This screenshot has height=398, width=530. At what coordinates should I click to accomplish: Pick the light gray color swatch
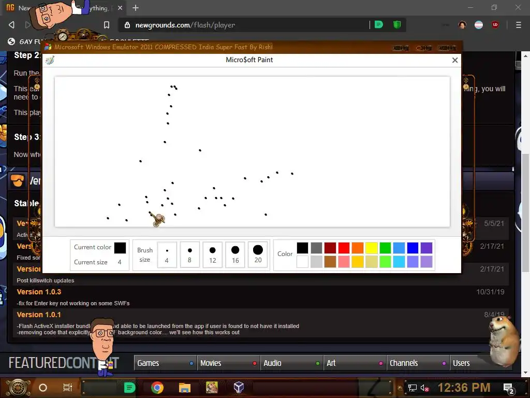[x=316, y=262]
